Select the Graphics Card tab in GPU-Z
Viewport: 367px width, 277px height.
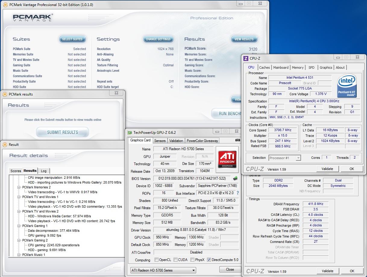click(x=140, y=140)
